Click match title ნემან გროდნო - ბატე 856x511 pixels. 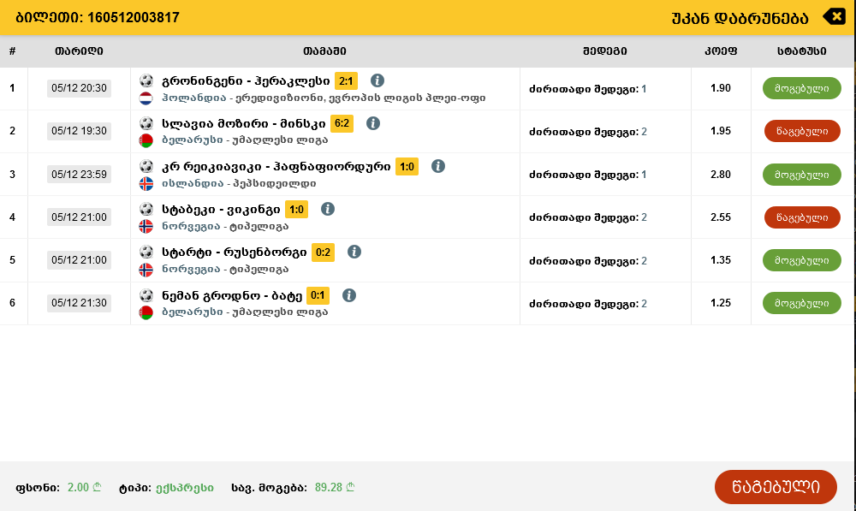(232, 296)
